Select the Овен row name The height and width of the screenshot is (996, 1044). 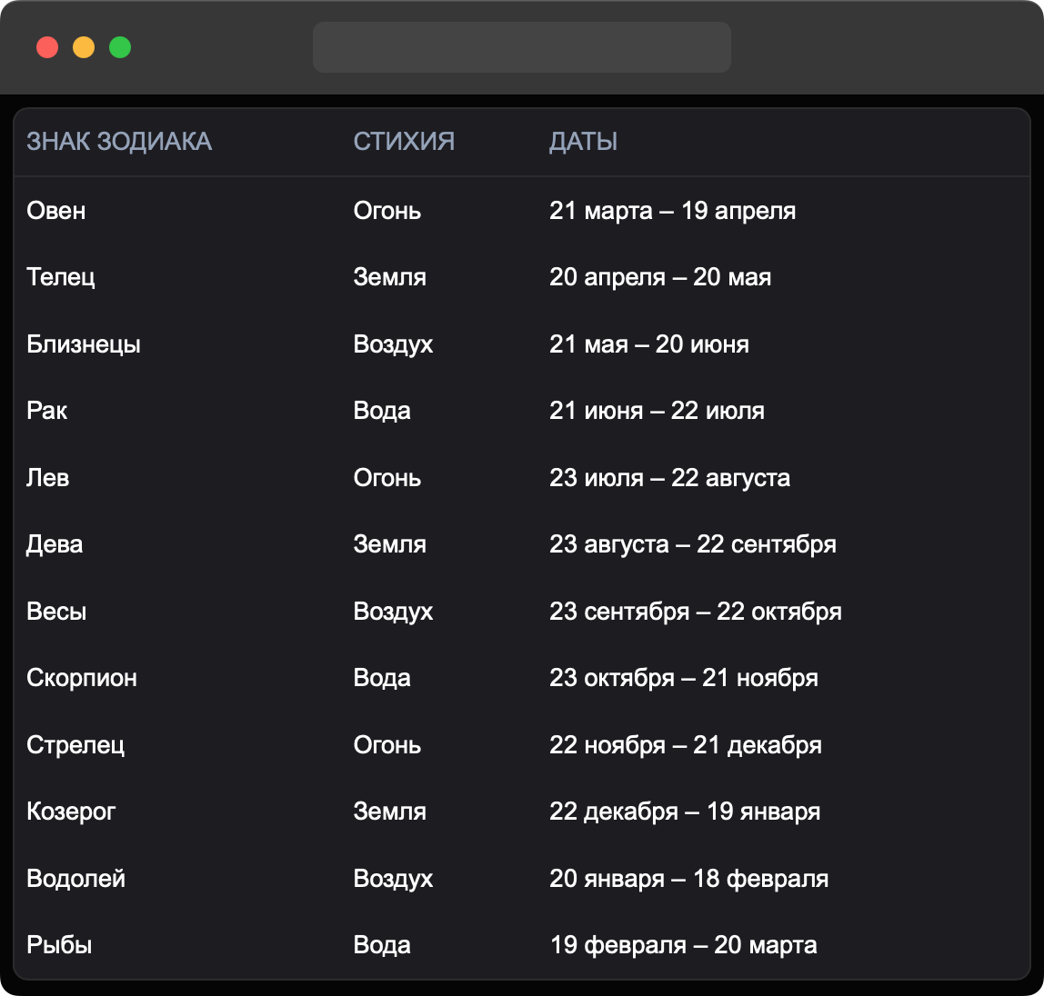click(56, 211)
